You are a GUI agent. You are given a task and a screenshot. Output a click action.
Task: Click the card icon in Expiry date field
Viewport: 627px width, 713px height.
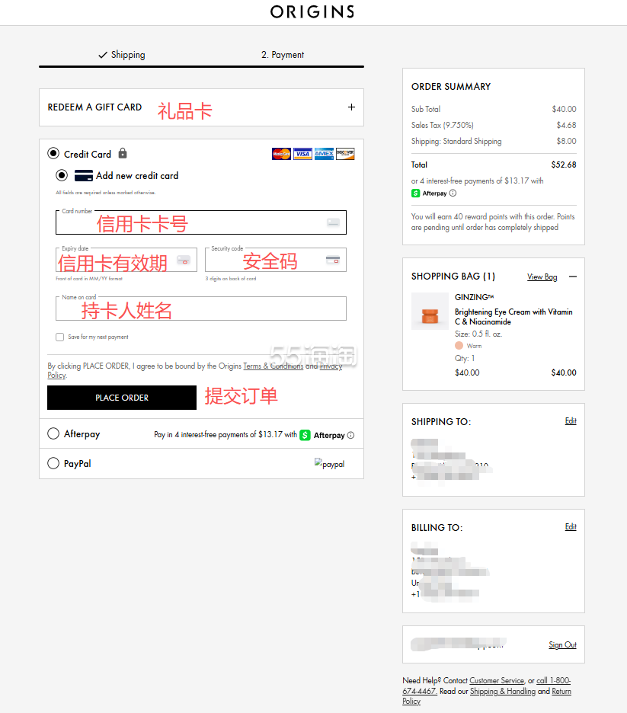pos(184,260)
